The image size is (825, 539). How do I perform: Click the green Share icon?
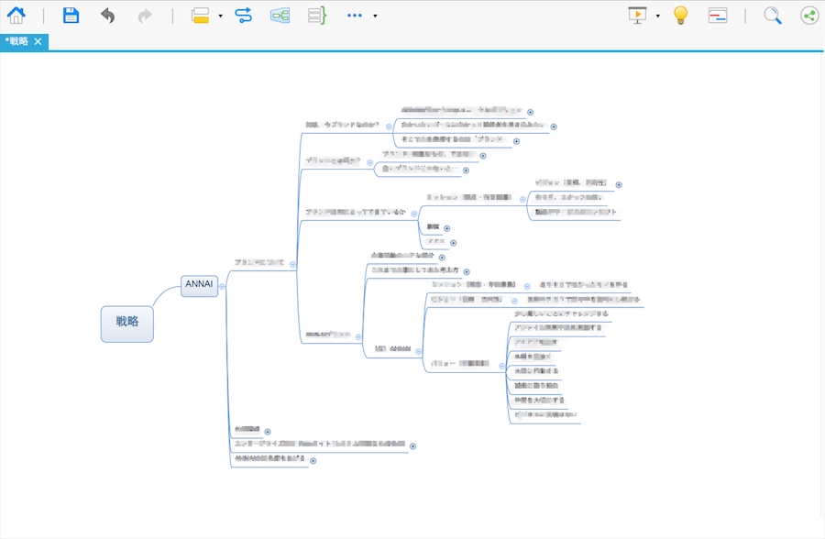(x=809, y=16)
